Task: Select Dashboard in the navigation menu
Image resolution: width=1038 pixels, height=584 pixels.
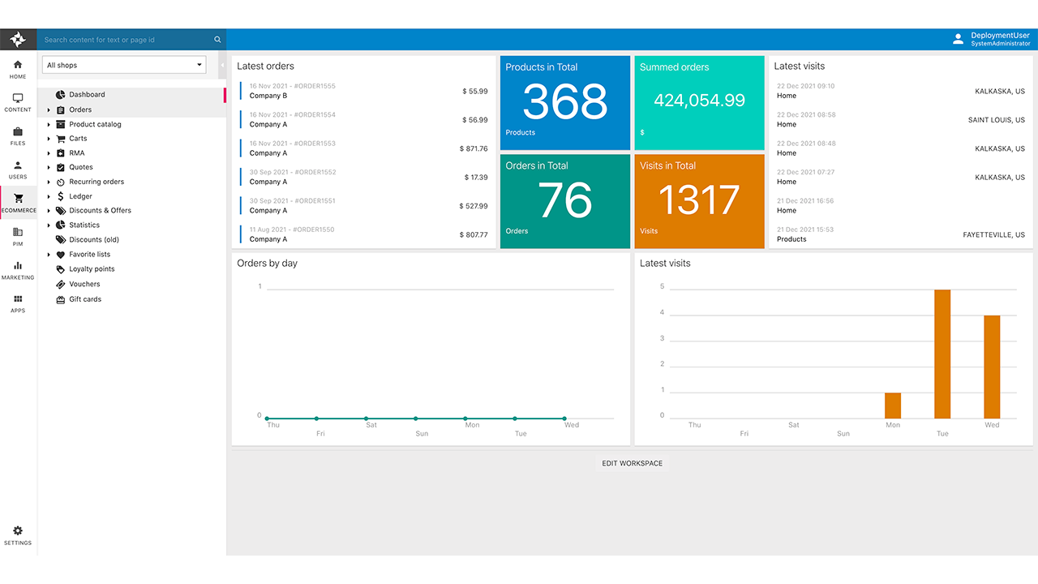Action: point(87,94)
